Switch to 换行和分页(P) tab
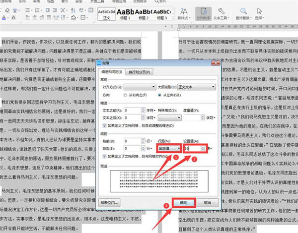 point(139,72)
